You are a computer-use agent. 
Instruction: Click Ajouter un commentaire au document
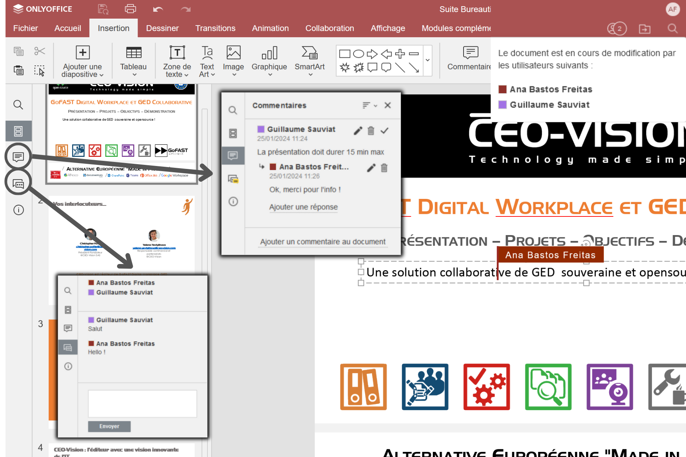(x=322, y=242)
